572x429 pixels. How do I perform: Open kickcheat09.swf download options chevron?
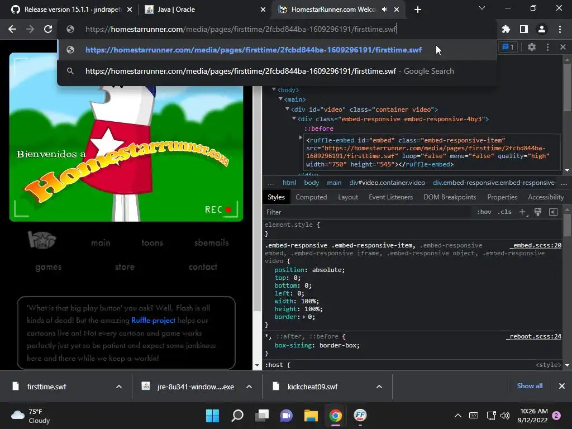click(x=379, y=387)
